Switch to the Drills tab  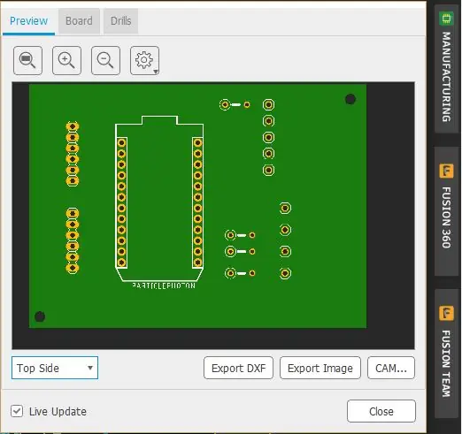(x=120, y=21)
